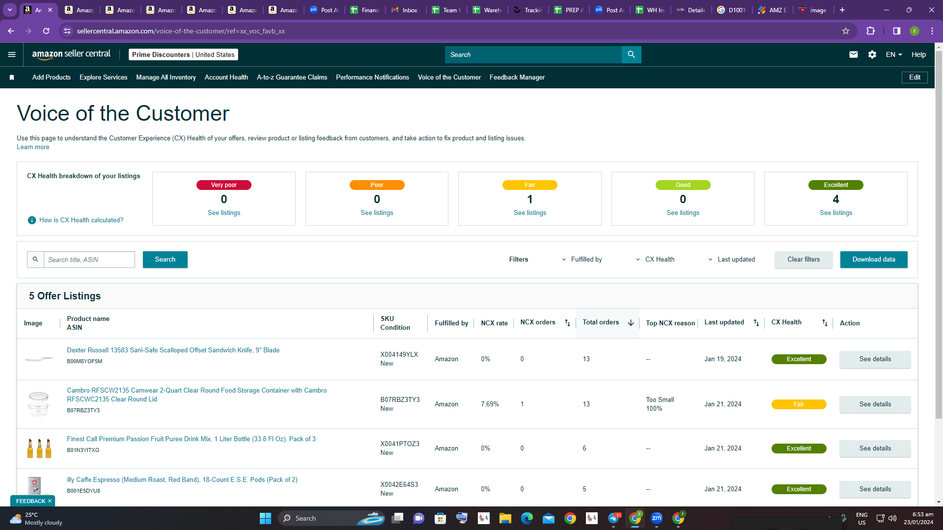Expand the Fulfilled by filter dropdown

coord(582,260)
